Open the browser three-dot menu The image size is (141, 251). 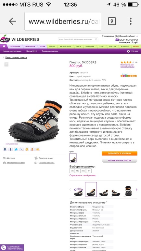tap(131, 21)
